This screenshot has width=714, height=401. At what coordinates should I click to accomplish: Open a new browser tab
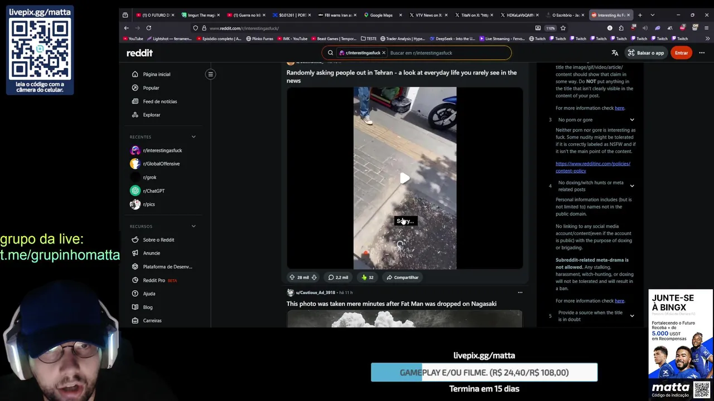point(640,15)
